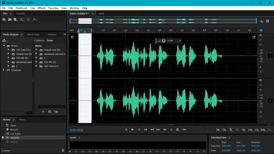This screenshot has height=154, width=274.
Task: Select the Open history state
Action: click(x=13, y=125)
